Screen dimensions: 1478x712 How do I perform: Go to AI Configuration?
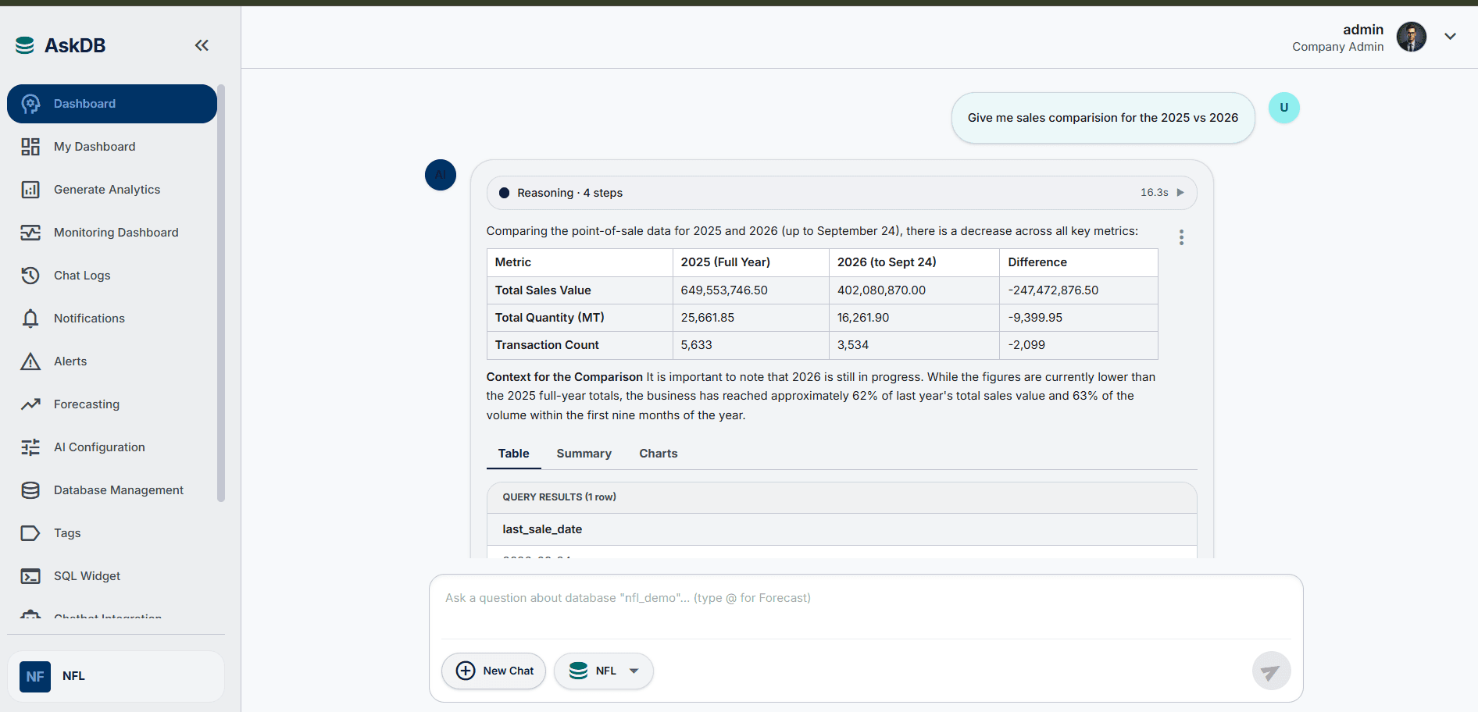[x=112, y=447]
